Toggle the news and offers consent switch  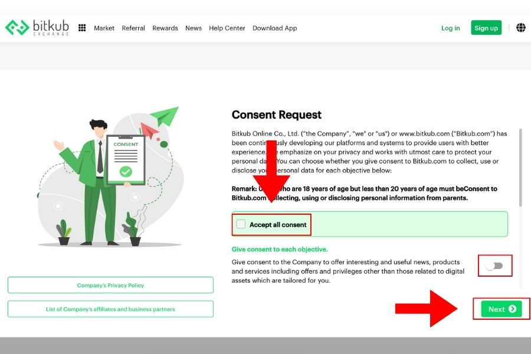[494, 266]
